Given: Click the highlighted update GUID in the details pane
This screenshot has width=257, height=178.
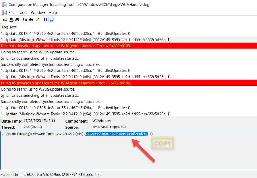Looking at the screenshot, I should (x=117, y=134).
